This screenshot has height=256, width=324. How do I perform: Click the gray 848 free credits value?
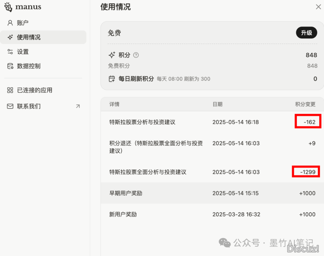tap(312, 66)
